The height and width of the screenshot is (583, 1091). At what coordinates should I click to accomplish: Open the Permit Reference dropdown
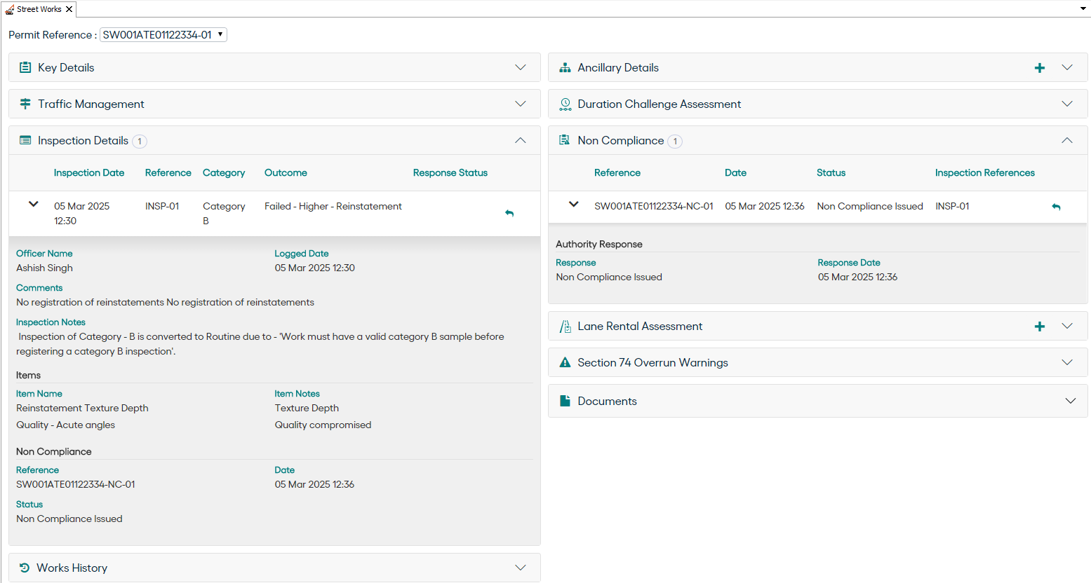[163, 35]
